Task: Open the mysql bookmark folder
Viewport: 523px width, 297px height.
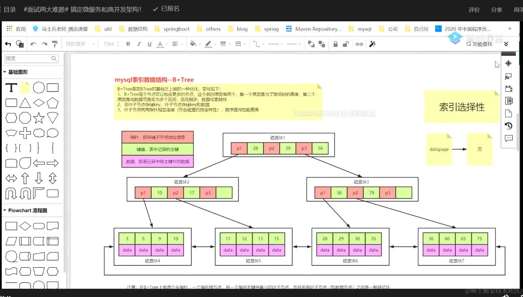Action: [x=360, y=29]
